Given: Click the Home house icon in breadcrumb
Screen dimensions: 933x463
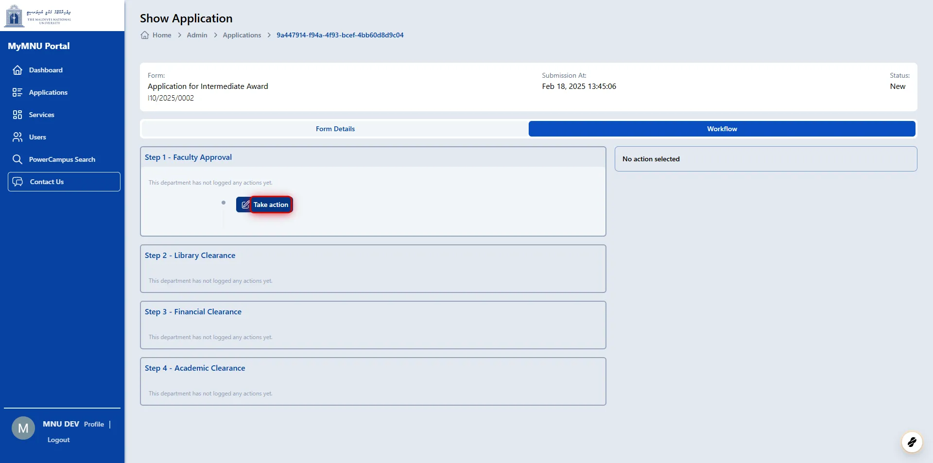Looking at the screenshot, I should (x=145, y=35).
